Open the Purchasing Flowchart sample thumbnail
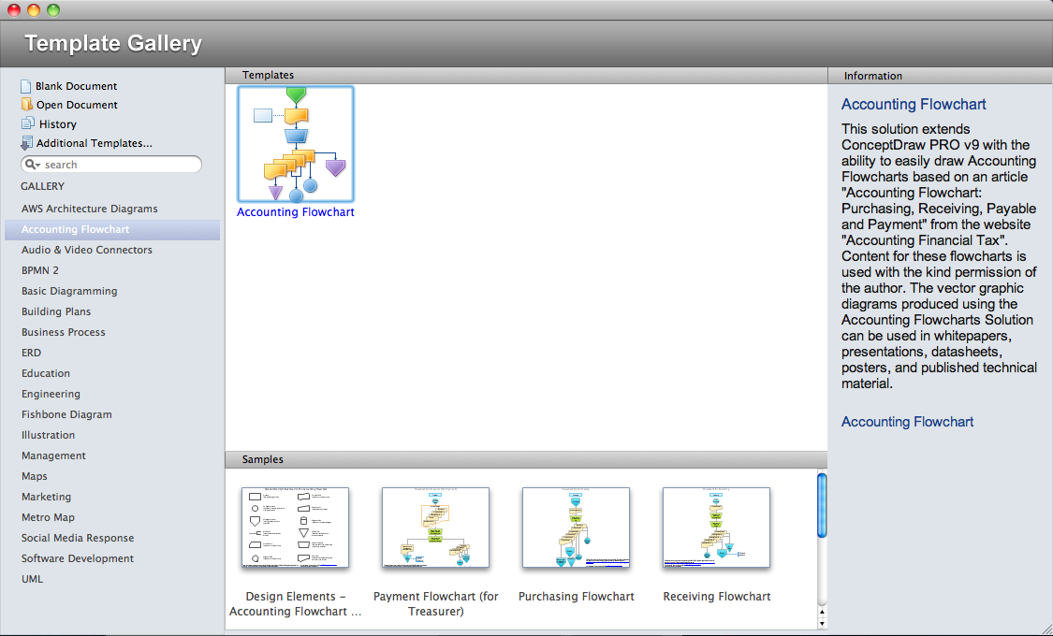 [x=576, y=528]
